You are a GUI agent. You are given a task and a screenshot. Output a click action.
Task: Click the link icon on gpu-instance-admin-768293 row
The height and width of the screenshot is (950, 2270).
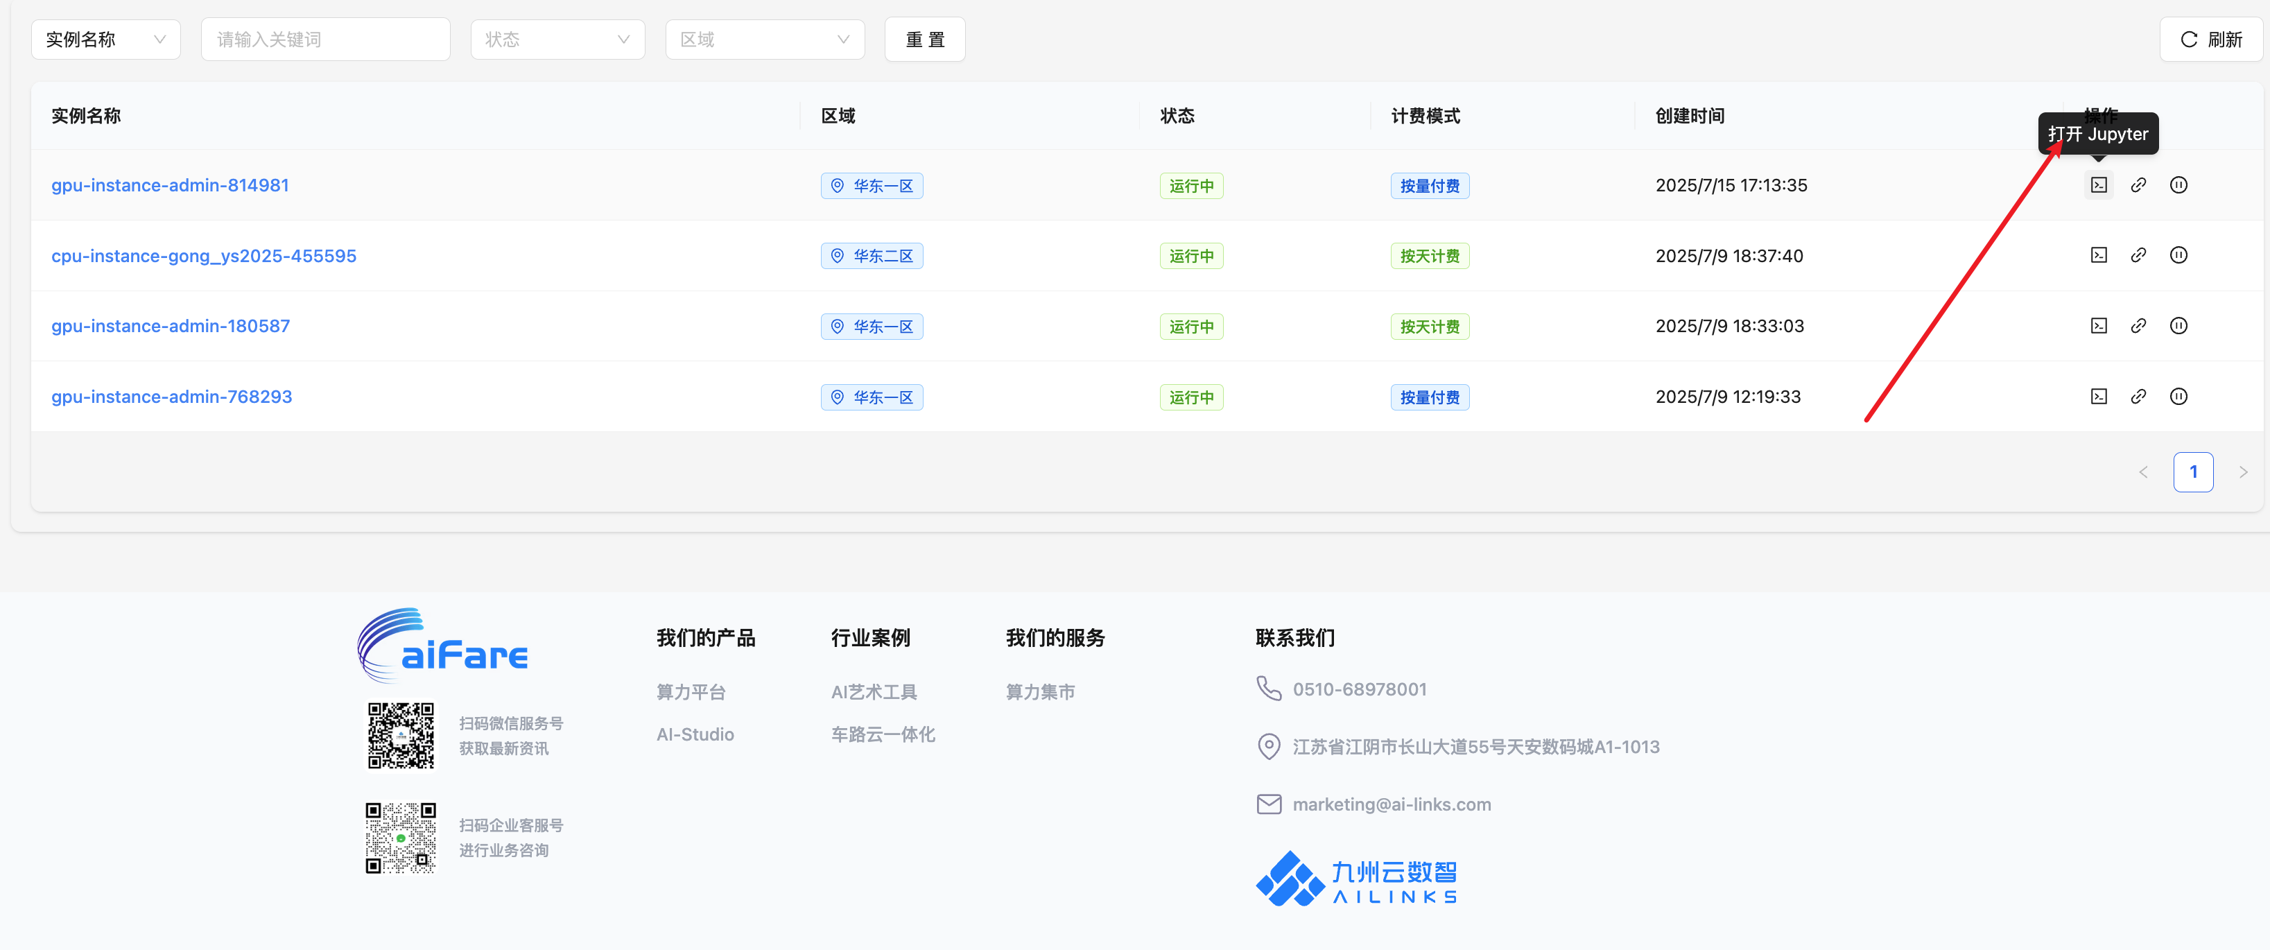[2139, 397]
